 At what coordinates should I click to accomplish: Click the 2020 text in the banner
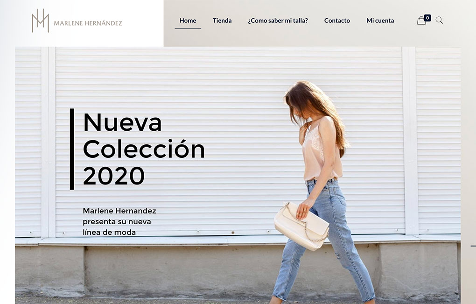(113, 176)
